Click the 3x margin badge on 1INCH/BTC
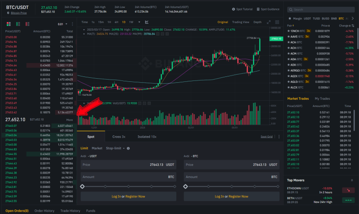The width and height of the screenshot is (359, 214). click(x=308, y=31)
